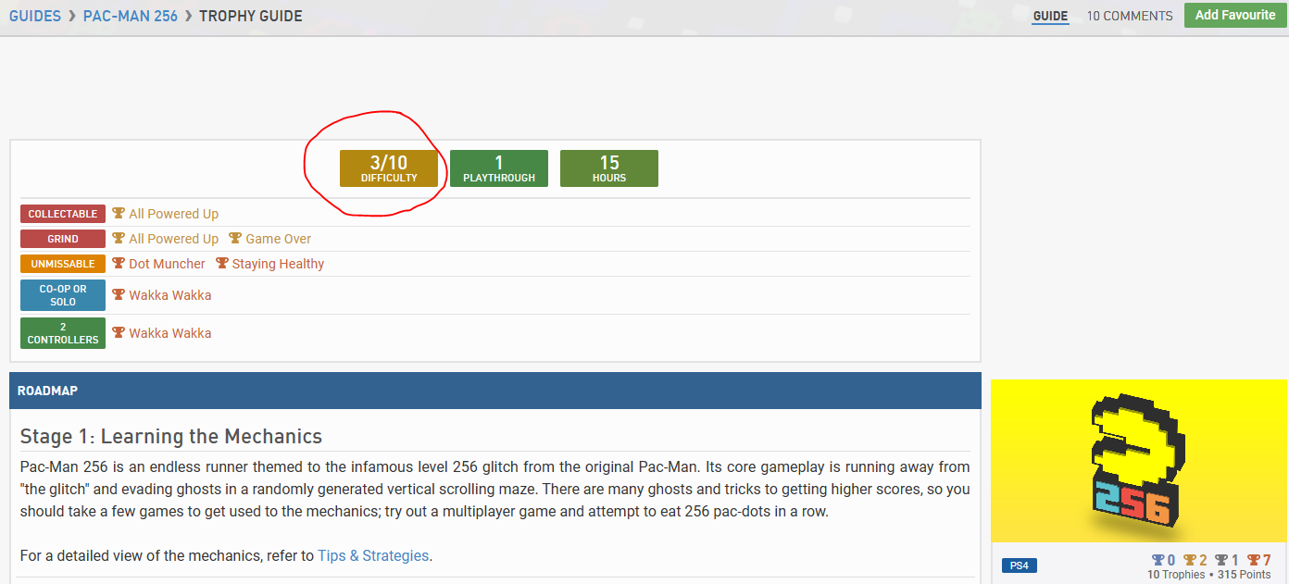The image size is (1289, 584).
Task: Select the CO-OP OR SOLO tag
Action: click(x=63, y=295)
